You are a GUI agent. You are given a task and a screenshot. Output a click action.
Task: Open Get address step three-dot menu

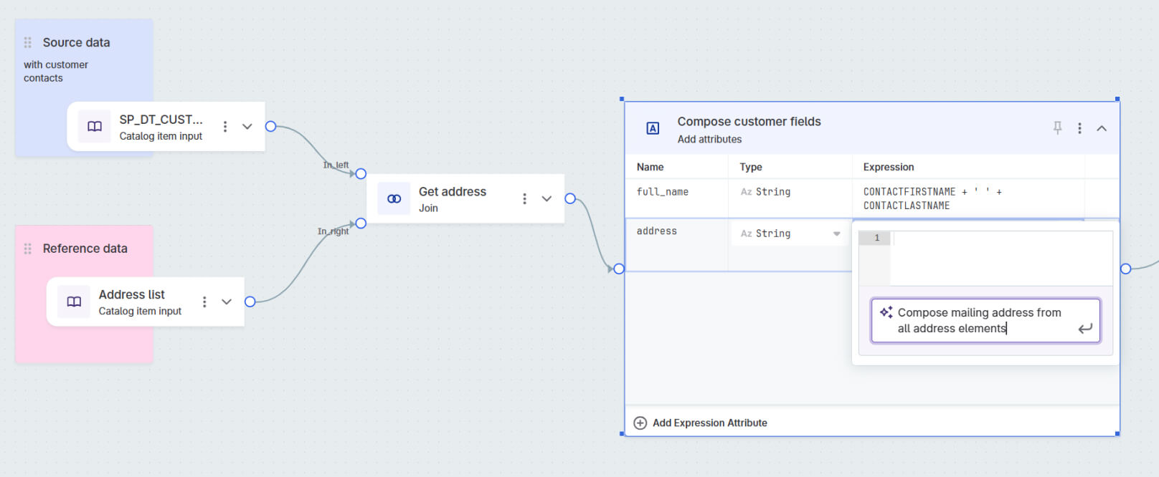click(524, 199)
